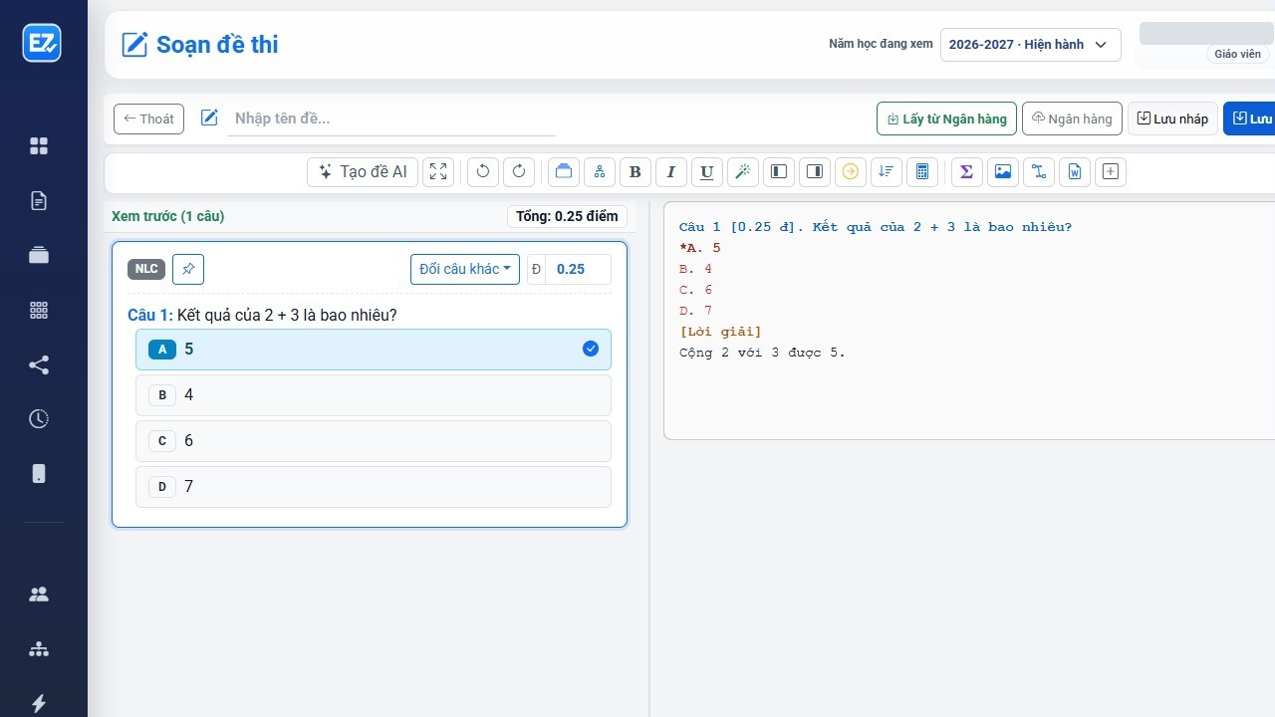Click the plus box icon in toolbar
1275x717 pixels.
[x=1111, y=171]
